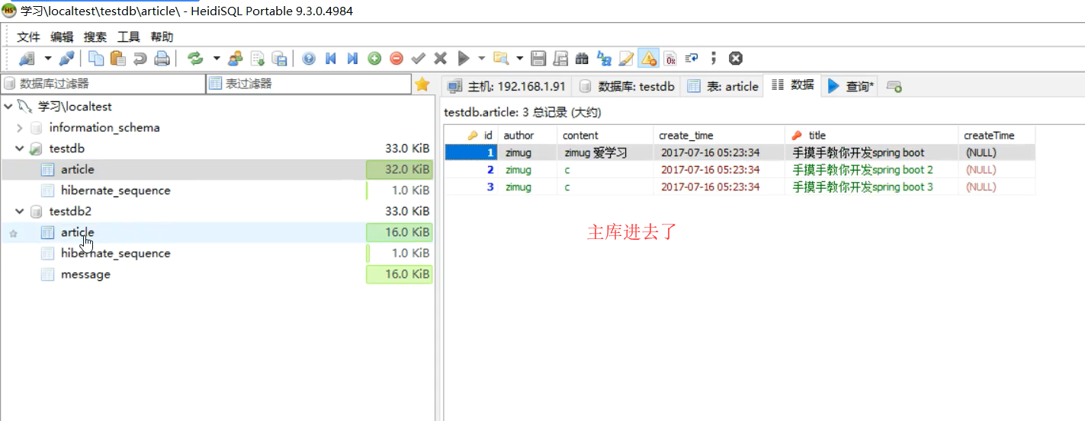Open the user manager icon
Image resolution: width=1085 pixels, height=421 pixels.
point(236,58)
